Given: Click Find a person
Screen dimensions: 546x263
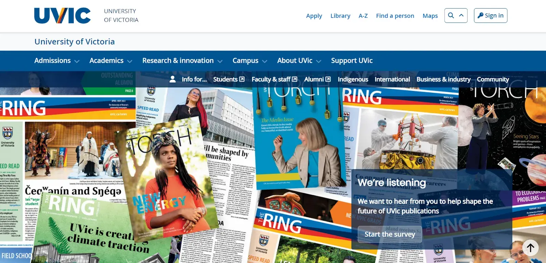Looking at the screenshot, I should pos(395,16).
